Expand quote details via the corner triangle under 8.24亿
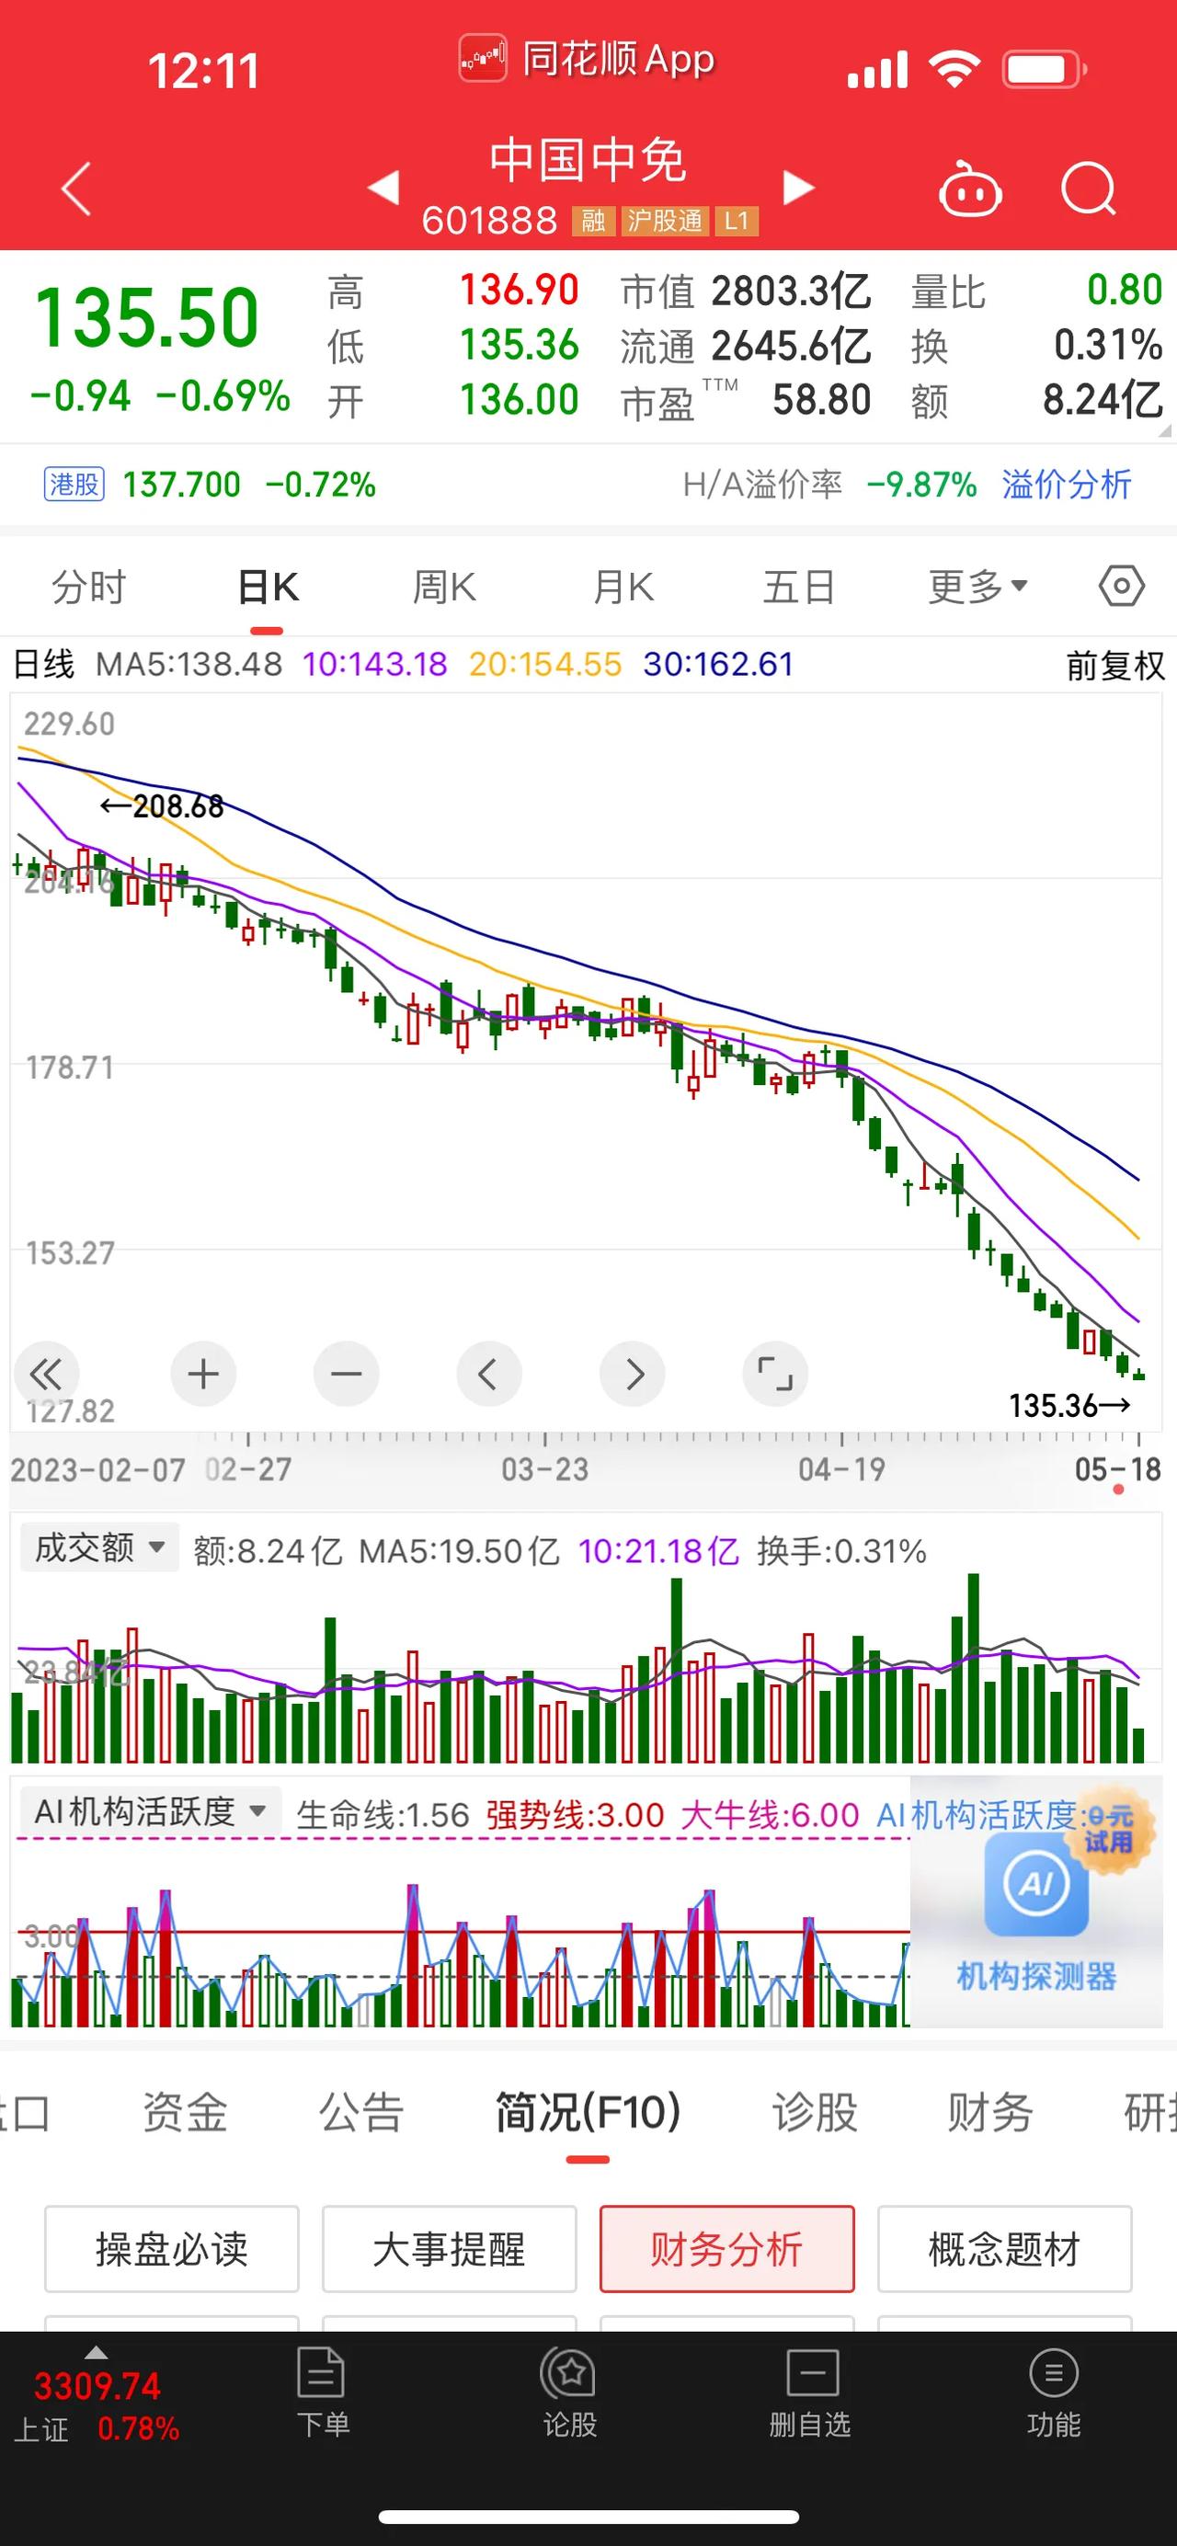 click(x=1163, y=430)
